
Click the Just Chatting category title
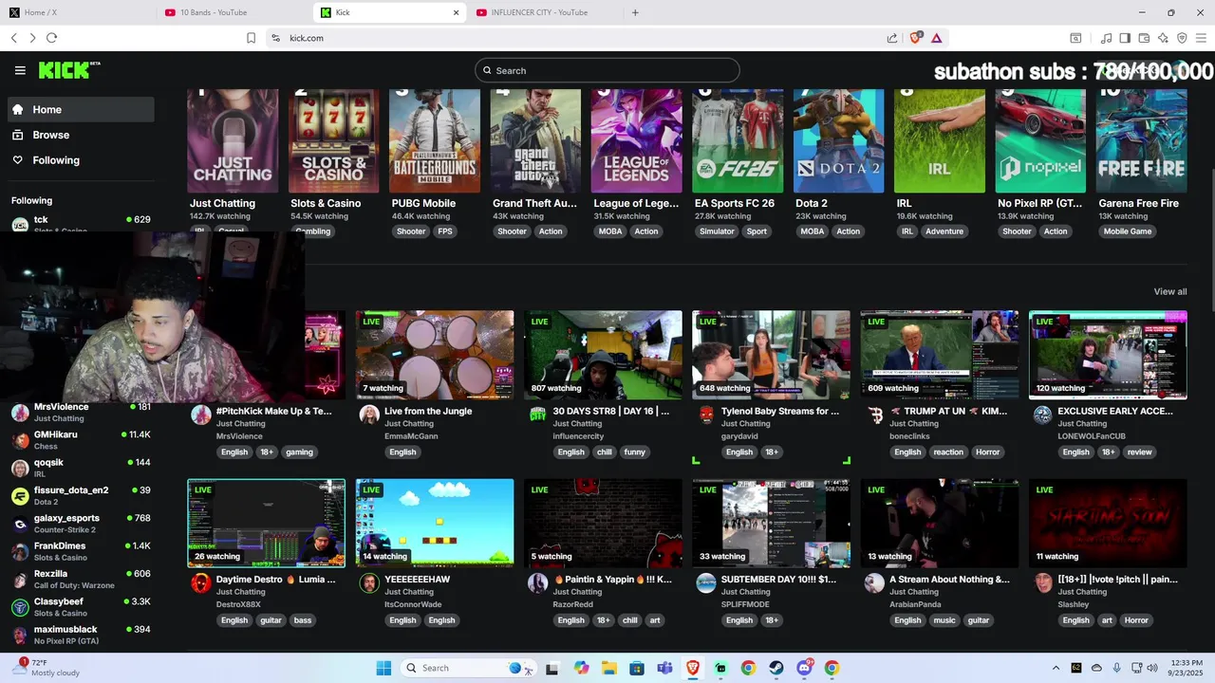pos(222,203)
